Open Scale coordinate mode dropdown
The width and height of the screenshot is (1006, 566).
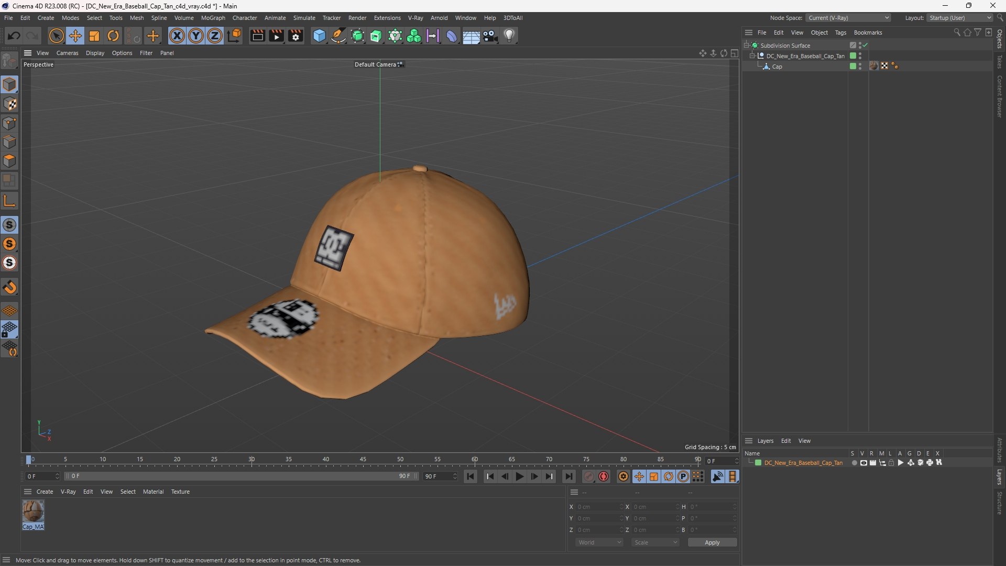pos(655,542)
